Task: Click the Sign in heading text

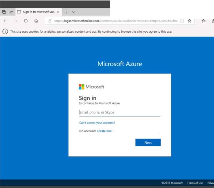Action: tap(88, 98)
